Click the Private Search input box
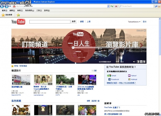 [136, 6]
